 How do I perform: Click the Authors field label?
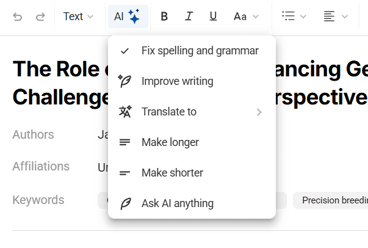(x=33, y=134)
